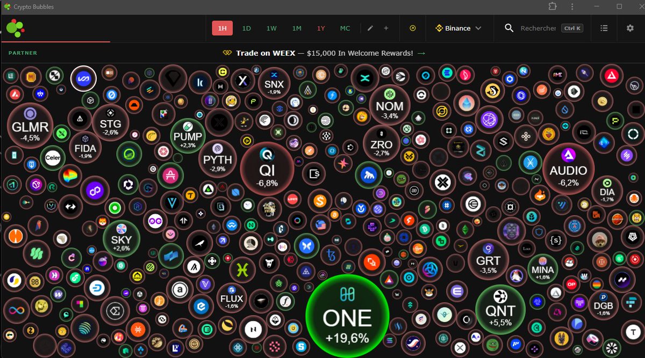
Task: Click the Crypto Bubbles logo
Action: [16, 28]
